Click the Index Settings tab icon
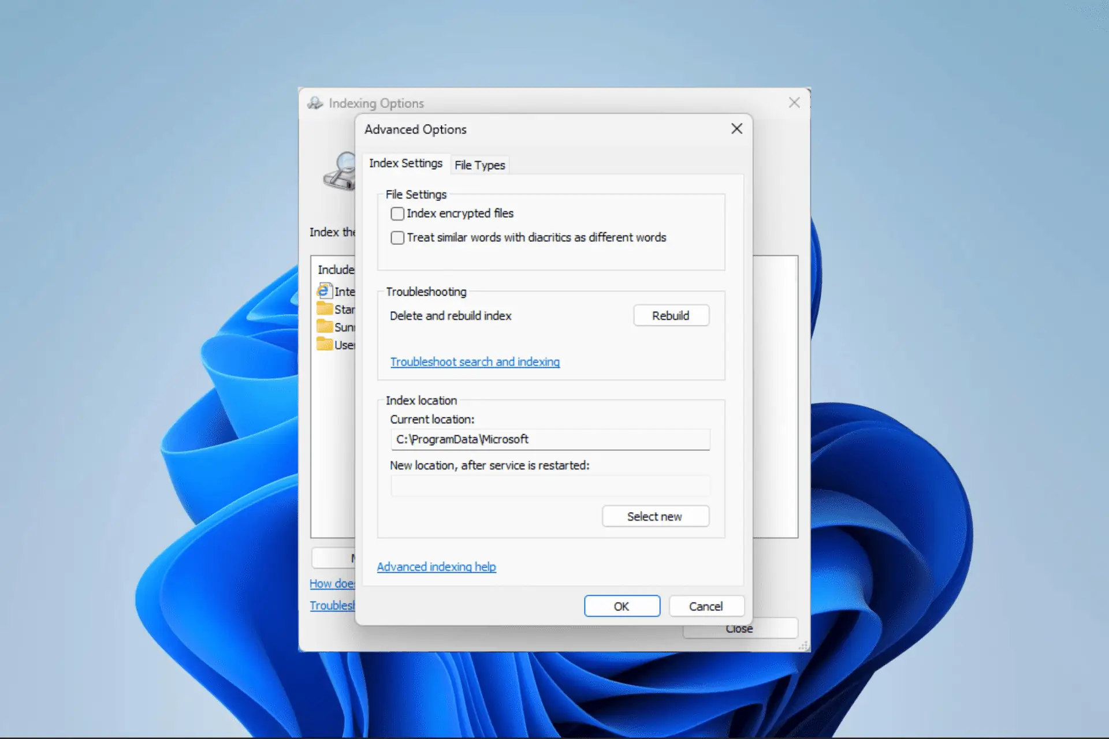Image resolution: width=1109 pixels, height=739 pixels. tap(405, 163)
